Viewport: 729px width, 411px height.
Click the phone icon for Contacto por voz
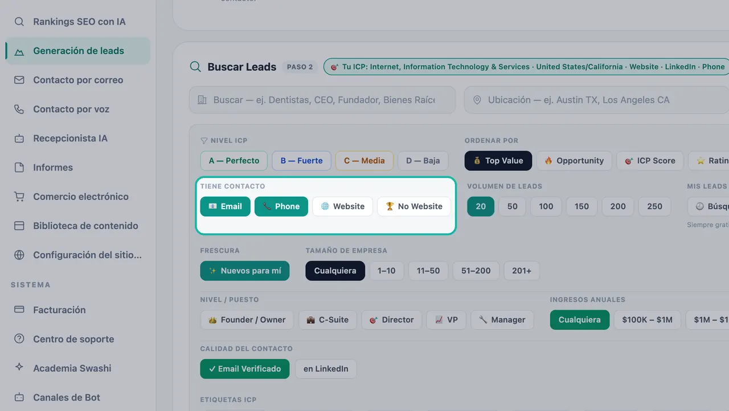(19, 109)
